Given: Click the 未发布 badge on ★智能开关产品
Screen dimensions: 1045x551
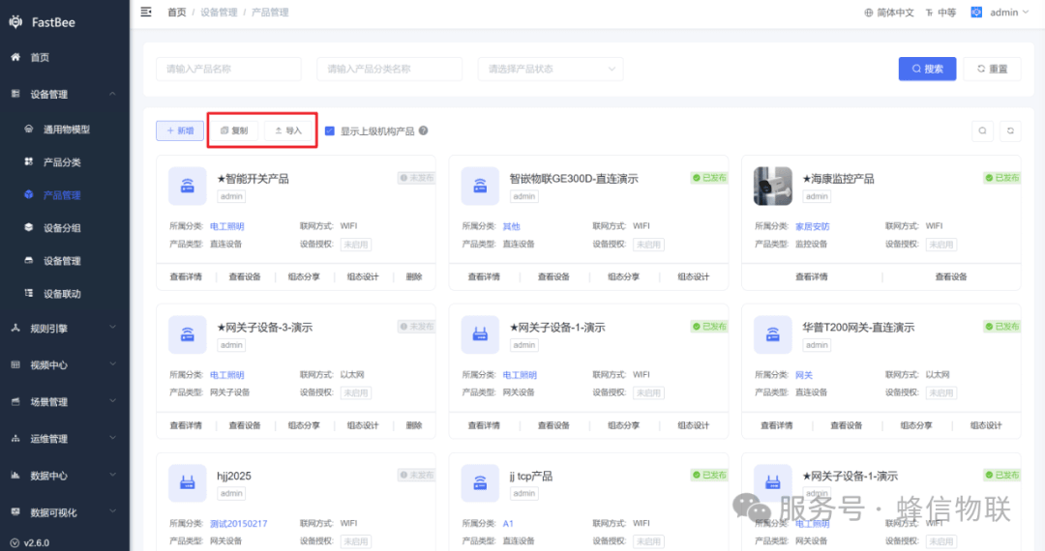Looking at the screenshot, I should click(x=416, y=178).
